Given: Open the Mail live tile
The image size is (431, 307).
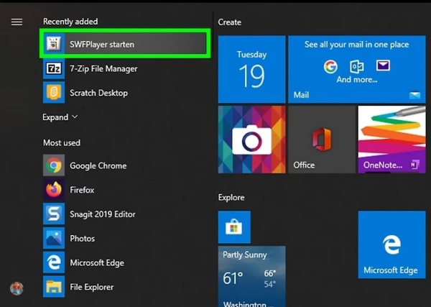Looking at the screenshot, I should [356, 69].
